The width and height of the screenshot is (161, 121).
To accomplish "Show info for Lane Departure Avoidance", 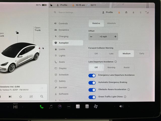I will pos(116,62).
